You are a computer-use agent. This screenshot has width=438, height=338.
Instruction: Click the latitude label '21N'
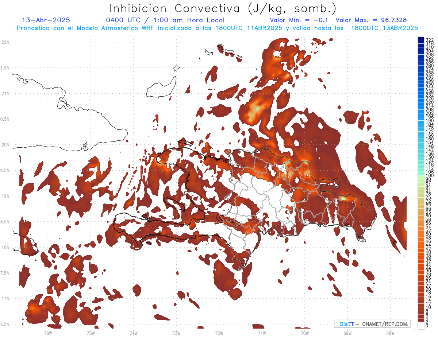point(6,93)
